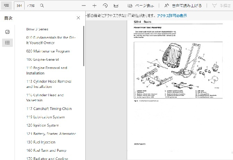Open the search magnifier icon
This screenshot has height=160, width=233.
coord(42,6)
